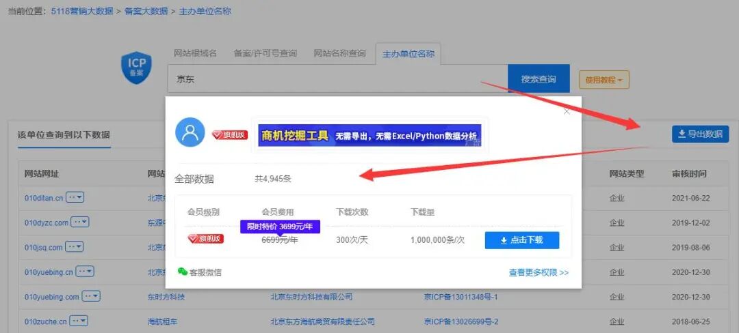Viewport: 739px width, 333px height.
Task: Open the 010yuebing.com link
Action: 52,298
